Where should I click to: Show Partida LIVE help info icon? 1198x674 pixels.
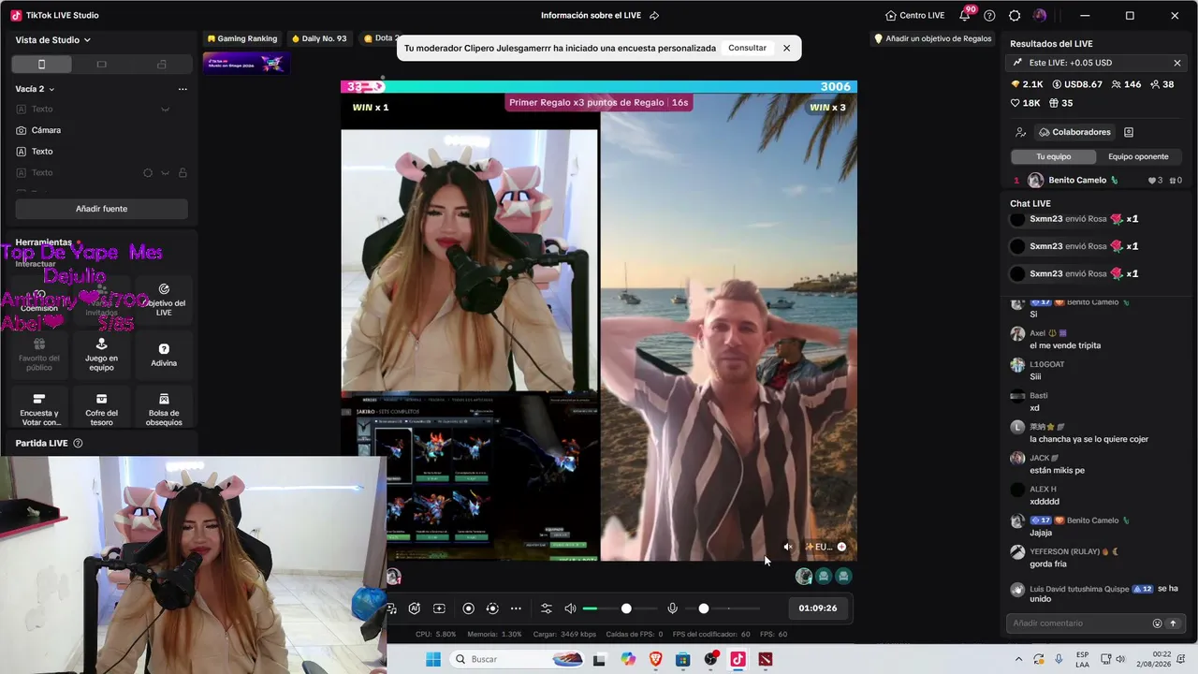coord(78,444)
